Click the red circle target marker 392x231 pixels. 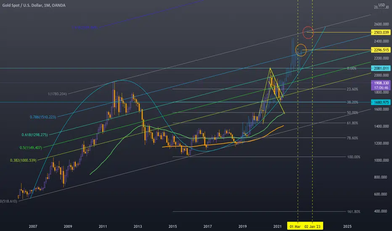click(x=308, y=32)
